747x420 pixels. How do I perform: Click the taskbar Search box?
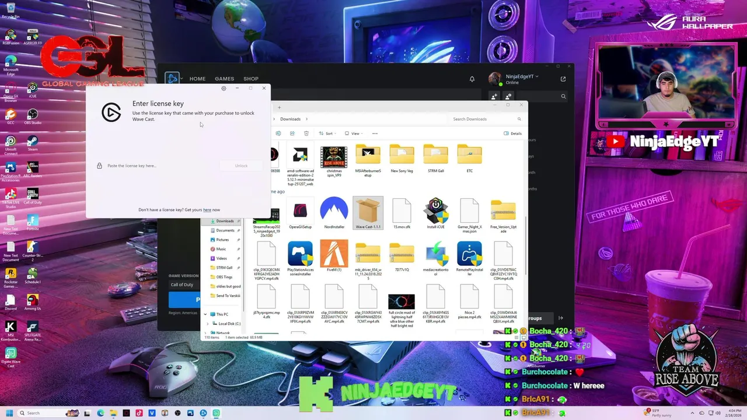[x=50, y=413]
